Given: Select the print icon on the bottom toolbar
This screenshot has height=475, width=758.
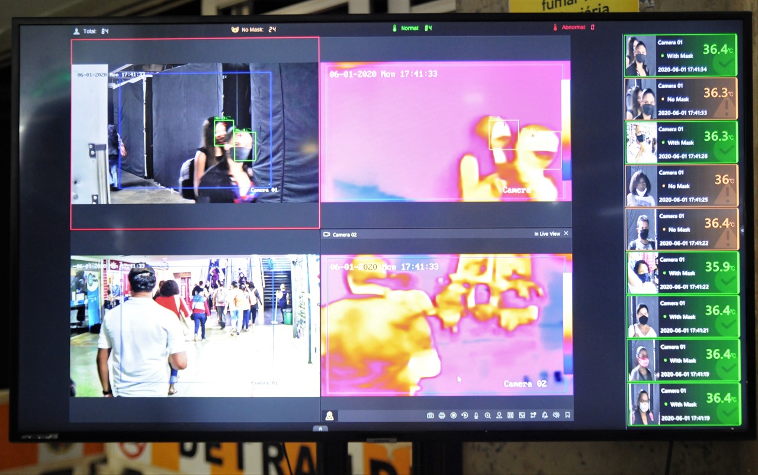Looking at the screenshot, I should coord(442,415).
